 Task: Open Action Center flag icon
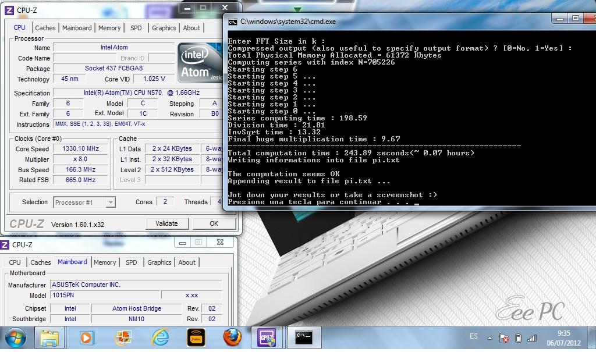point(504,338)
